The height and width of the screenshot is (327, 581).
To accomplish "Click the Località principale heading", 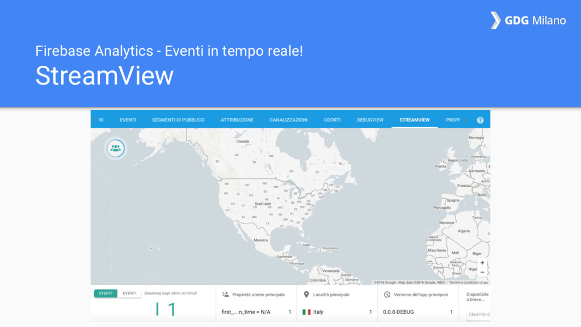I will (x=331, y=295).
